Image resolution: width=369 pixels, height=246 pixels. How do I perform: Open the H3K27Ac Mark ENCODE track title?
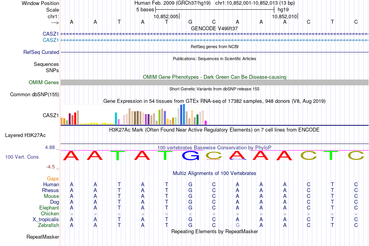point(214,130)
